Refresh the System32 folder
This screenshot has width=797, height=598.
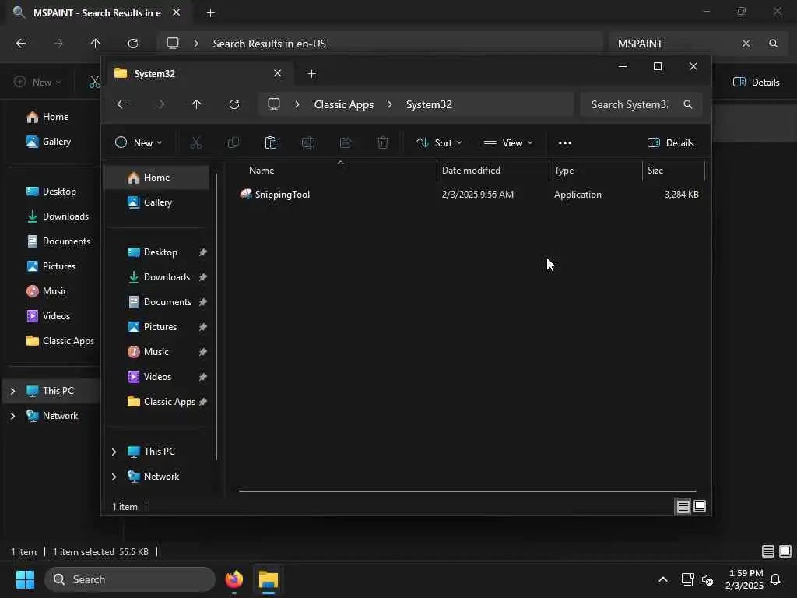click(233, 104)
